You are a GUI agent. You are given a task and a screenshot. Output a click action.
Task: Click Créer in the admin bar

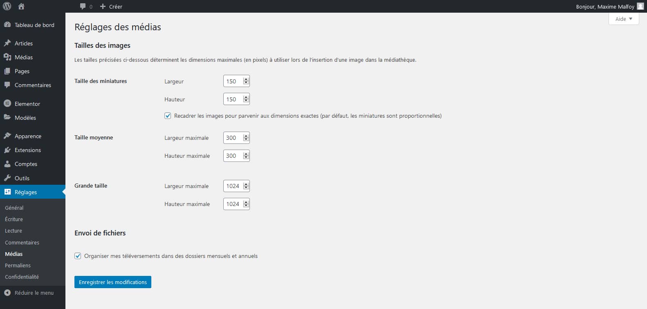(x=116, y=7)
